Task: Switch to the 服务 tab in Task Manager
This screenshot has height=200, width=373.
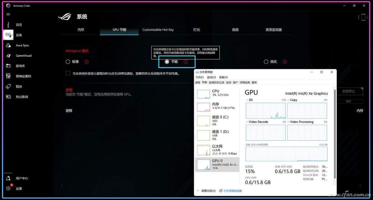Action: (254, 82)
